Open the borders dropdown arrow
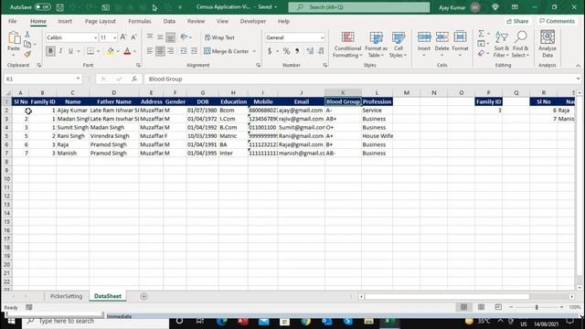This screenshot has width=585, height=329. (x=98, y=51)
